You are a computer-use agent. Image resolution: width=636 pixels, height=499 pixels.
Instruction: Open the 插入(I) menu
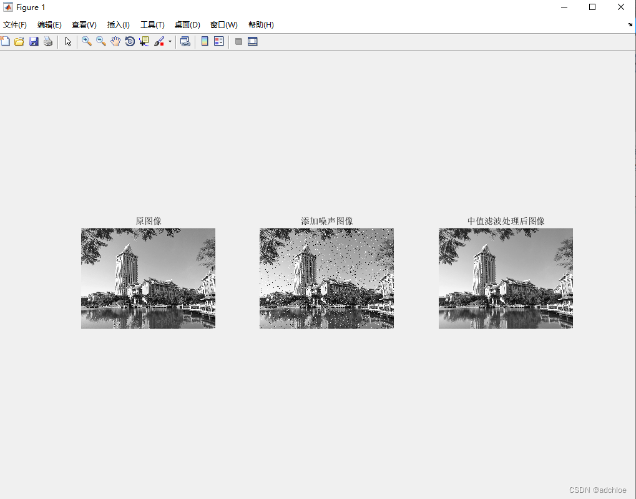[119, 25]
